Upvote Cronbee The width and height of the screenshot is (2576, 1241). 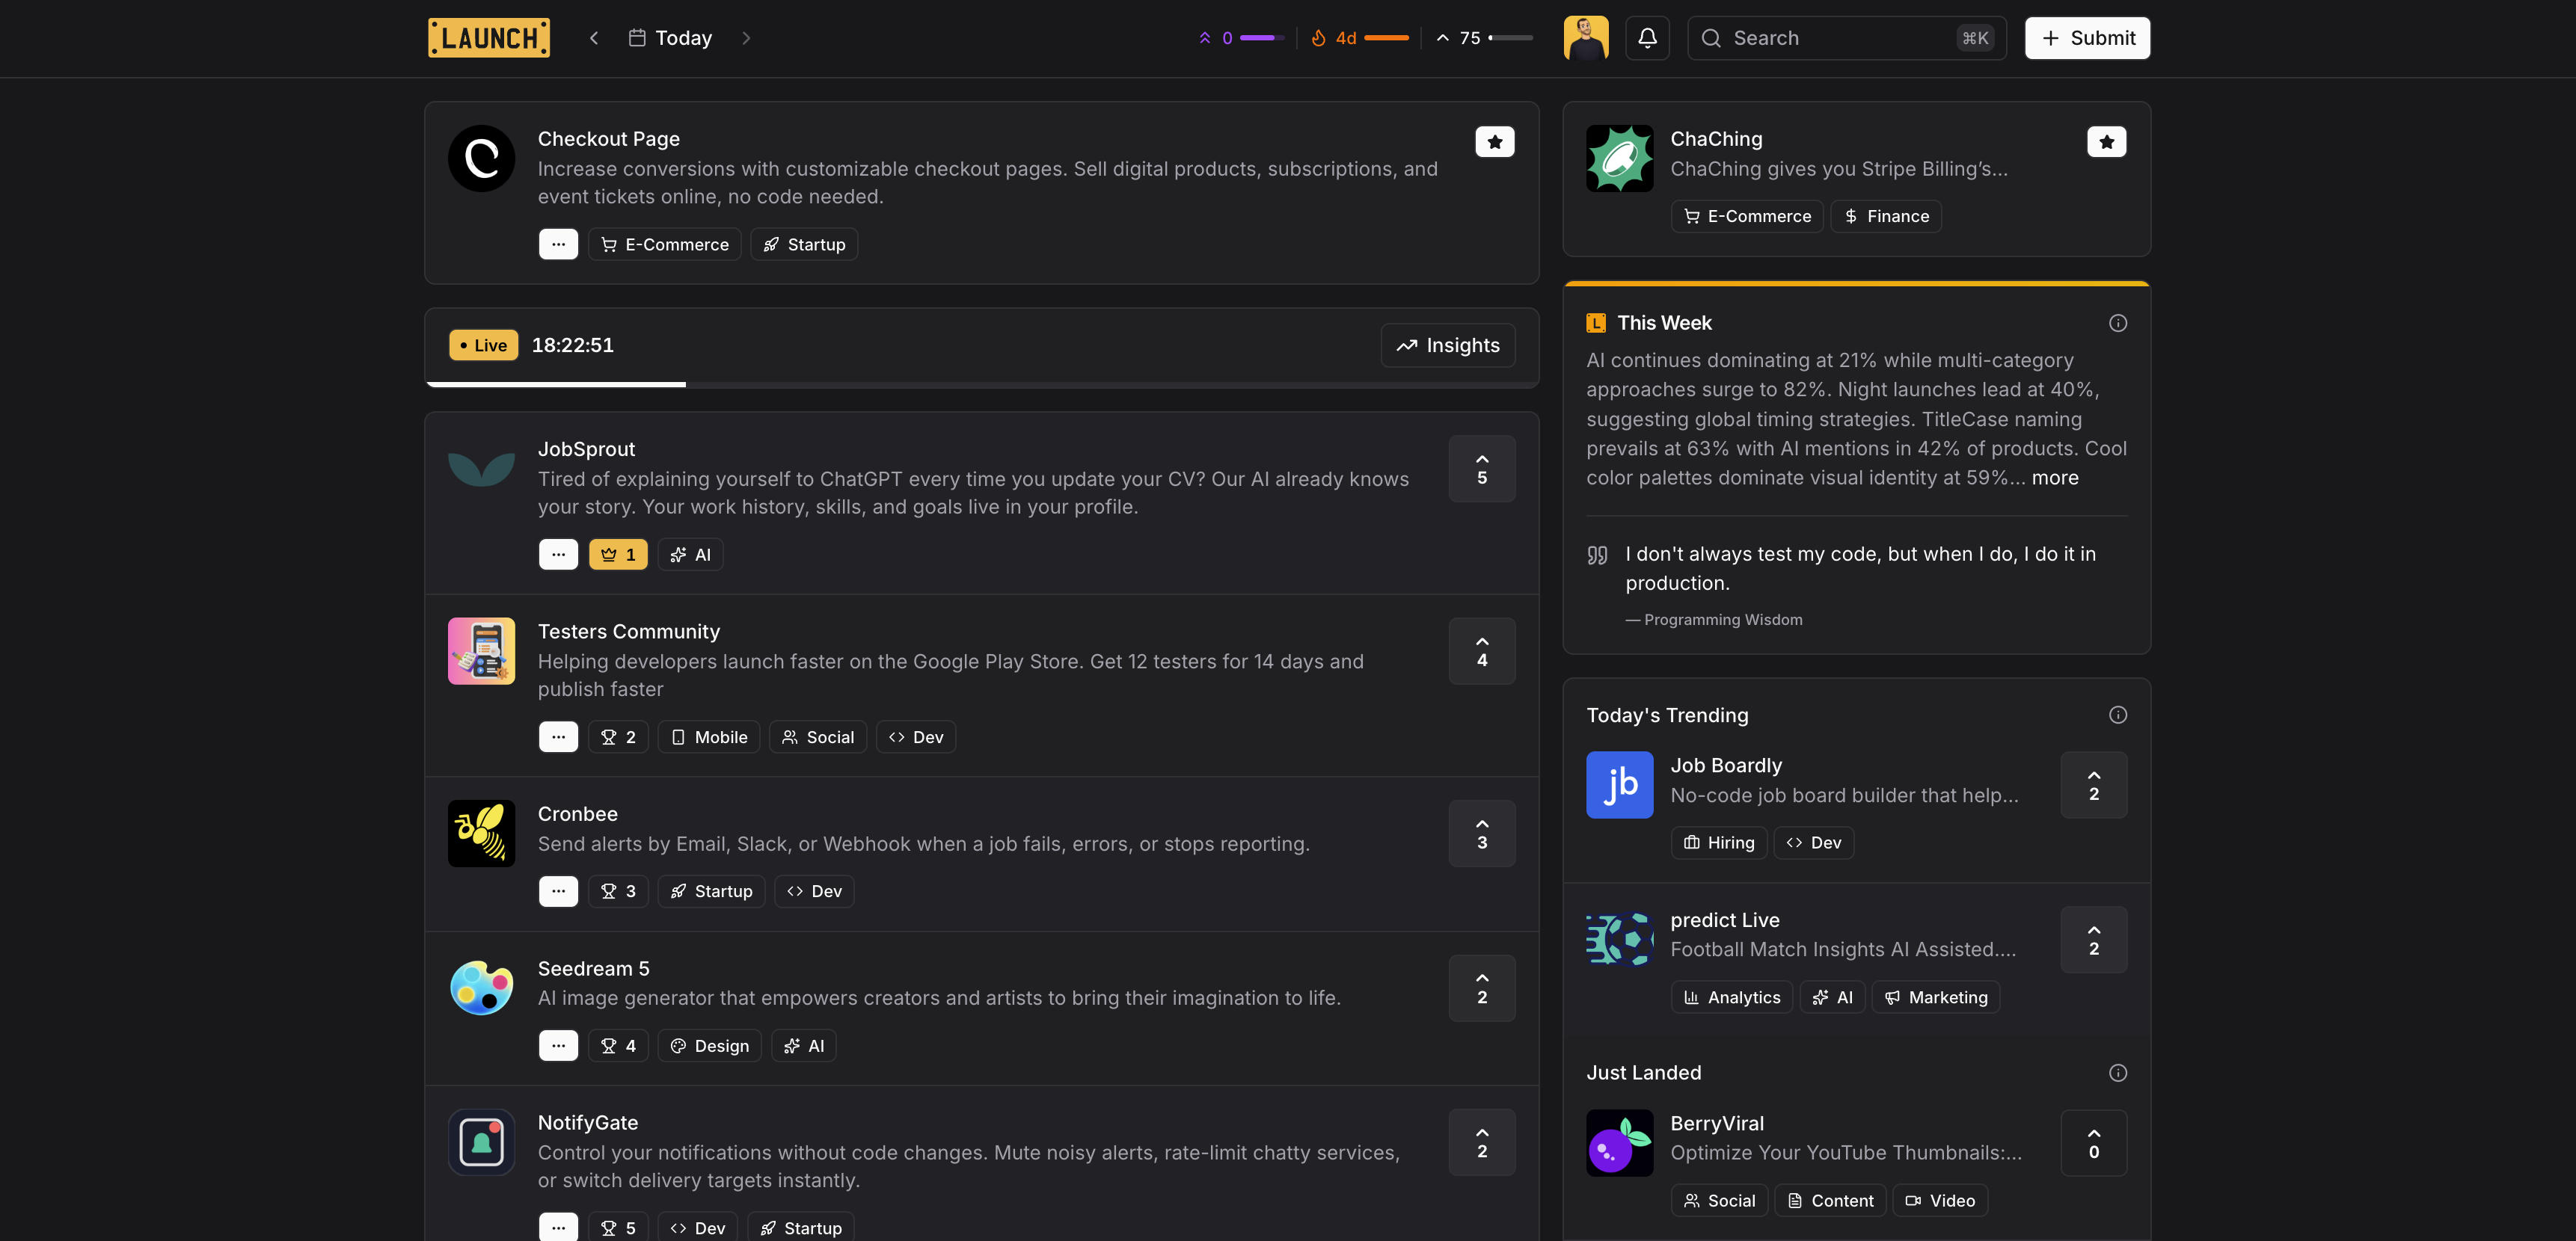pos(1481,834)
